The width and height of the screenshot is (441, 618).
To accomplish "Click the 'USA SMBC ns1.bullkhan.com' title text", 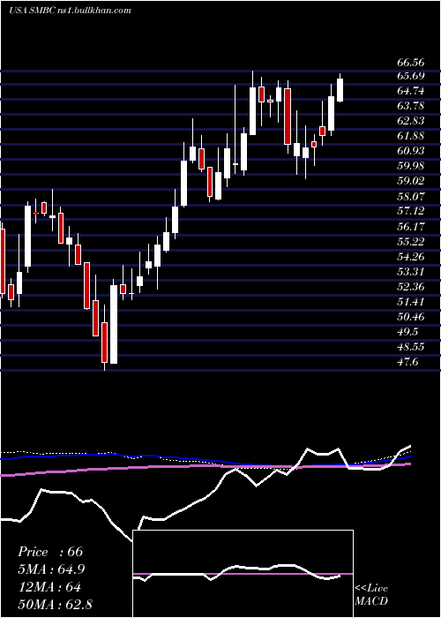I will point(70,11).
